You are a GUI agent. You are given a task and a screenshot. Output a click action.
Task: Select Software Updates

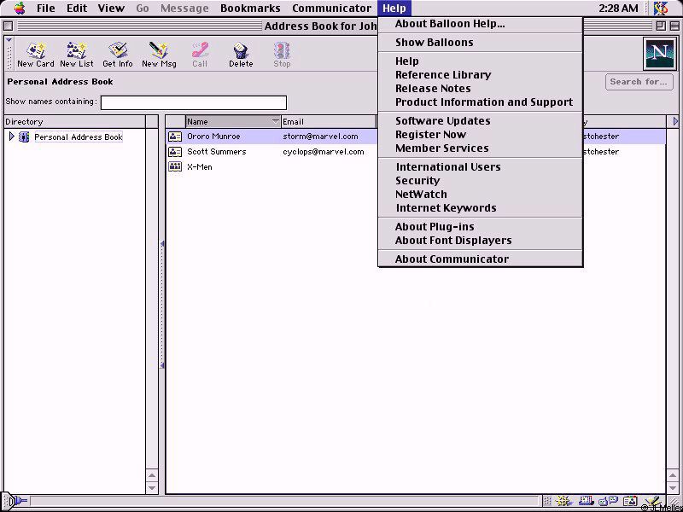point(481,121)
